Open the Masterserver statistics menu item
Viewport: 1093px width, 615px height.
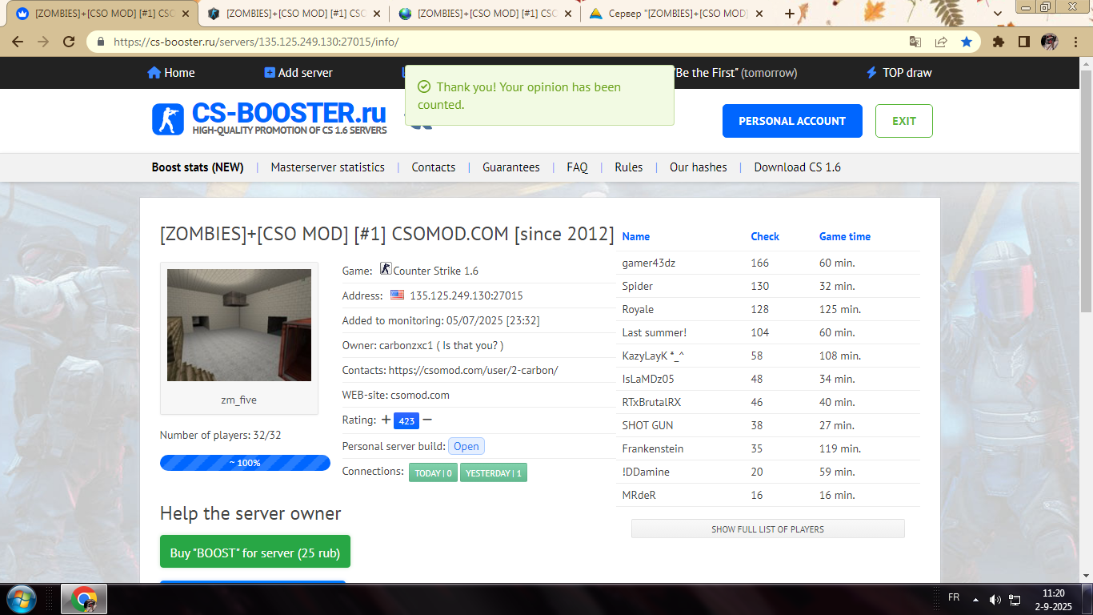pyautogui.click(x=327, y=167)
